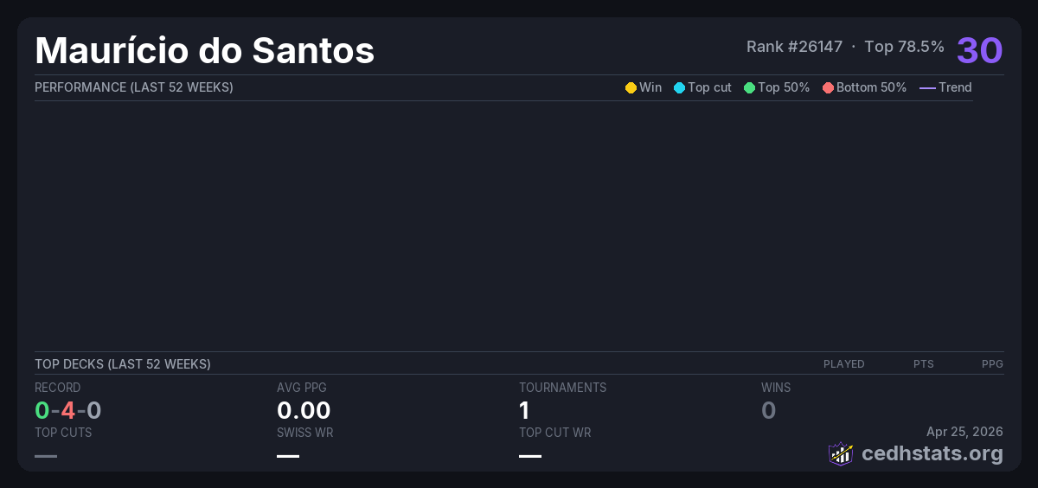Select the Top Decks (Last 52 Weeks) heading
This screenshot has height=488, width=1038.
coord(123,364)
